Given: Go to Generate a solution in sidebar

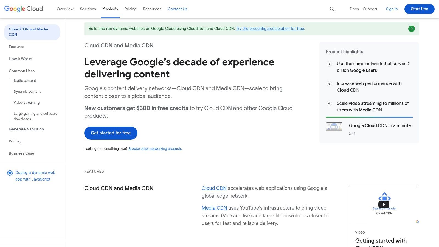Looking at the screenshot, I should tap(26, 129).
